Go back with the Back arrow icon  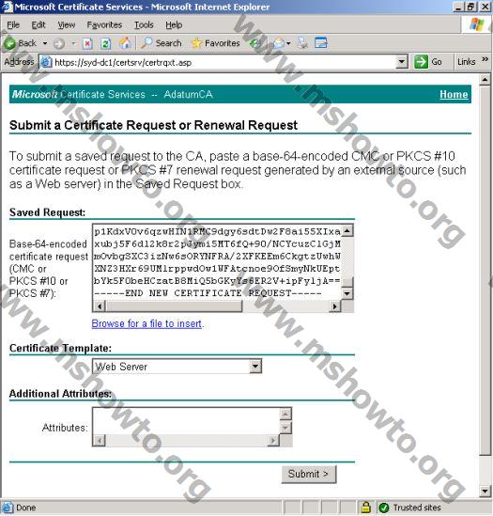[x=10, y=43]
